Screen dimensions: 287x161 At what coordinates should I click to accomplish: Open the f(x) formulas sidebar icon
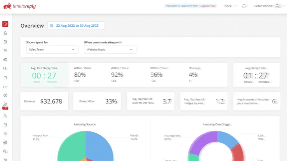click(x=5, y=87)
